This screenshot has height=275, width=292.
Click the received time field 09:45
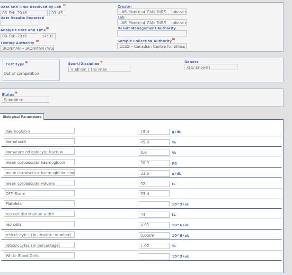pyautogui.click(x=57, y=13)
